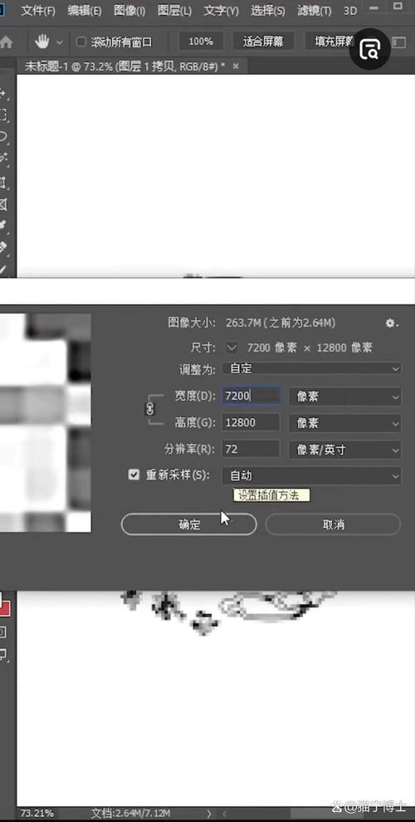This screenshot has width=415, height=822.
Task: Open the 宽度 unit 像素 dropdown
Action: [345, 396]
